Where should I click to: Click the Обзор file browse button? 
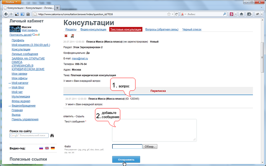tap(150, 147)
